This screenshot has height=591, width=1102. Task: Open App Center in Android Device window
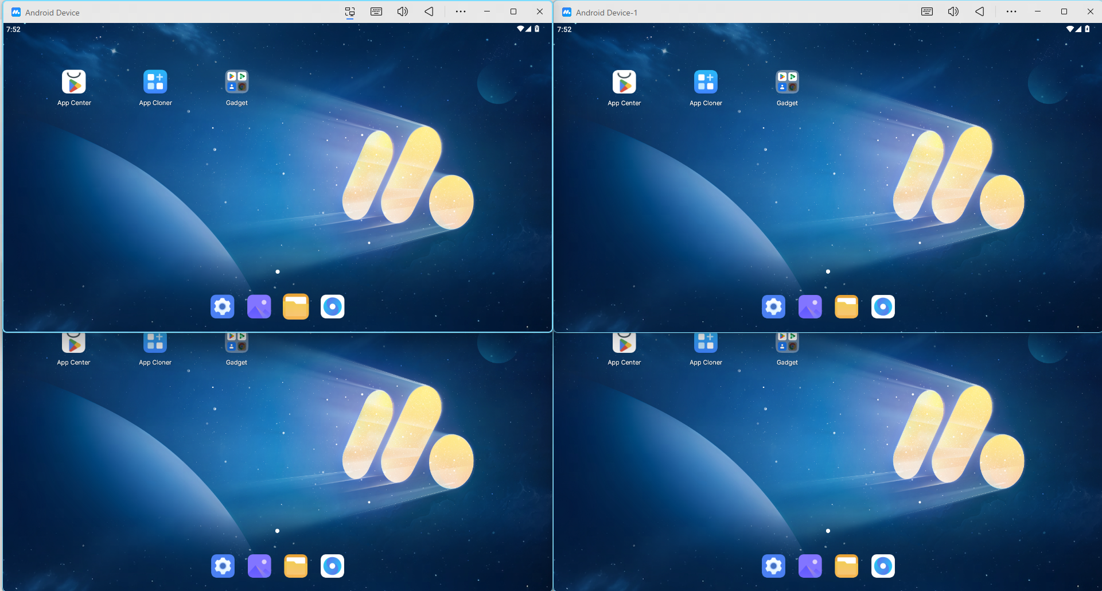pyautogui.click(x=74, y=82)
